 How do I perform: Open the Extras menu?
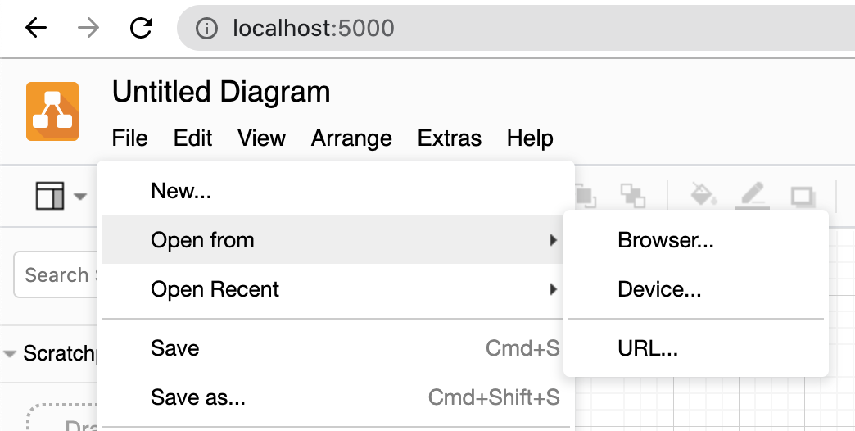[450, 138]
